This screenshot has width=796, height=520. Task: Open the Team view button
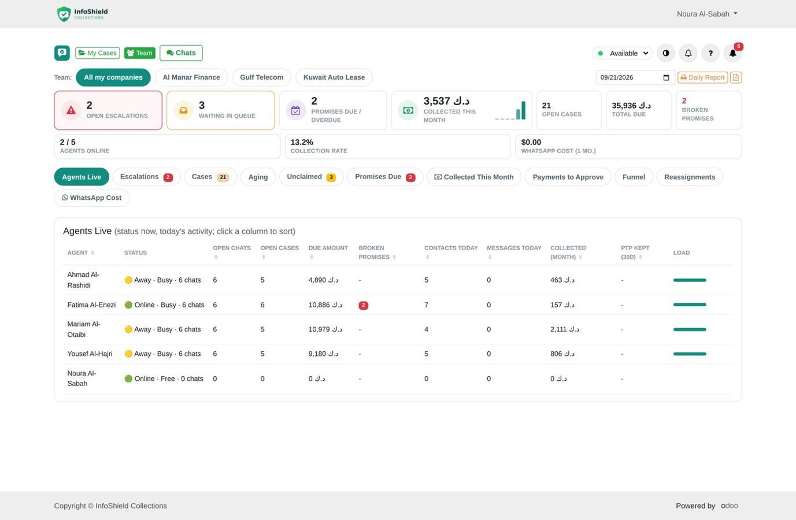click(139, 53)
